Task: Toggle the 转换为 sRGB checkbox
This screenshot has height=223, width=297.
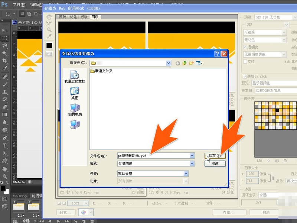Action: [x=245, y=77]
